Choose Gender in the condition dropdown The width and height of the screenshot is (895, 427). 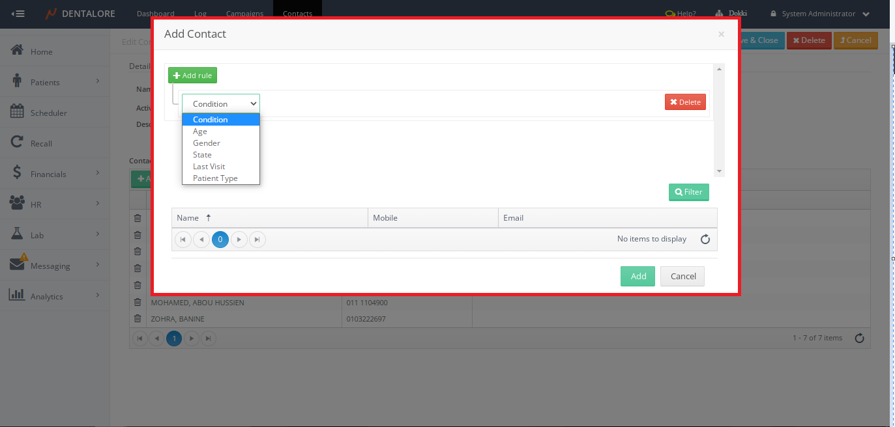207,143
